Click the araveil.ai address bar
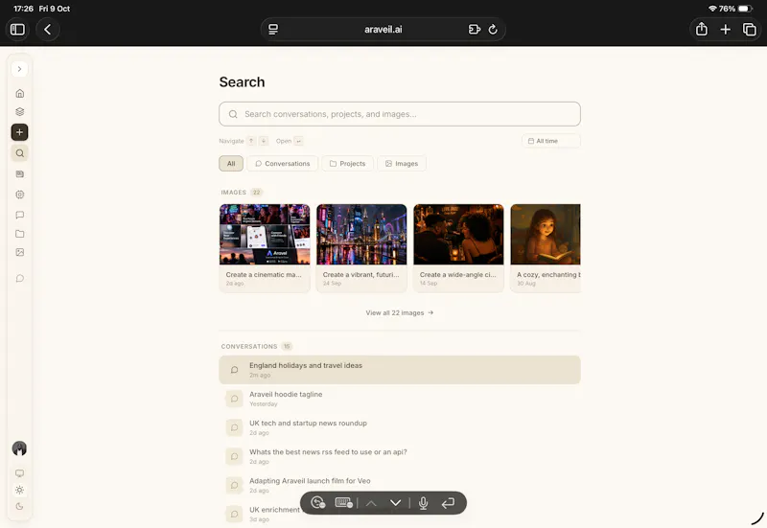 (x=383, y=30)
